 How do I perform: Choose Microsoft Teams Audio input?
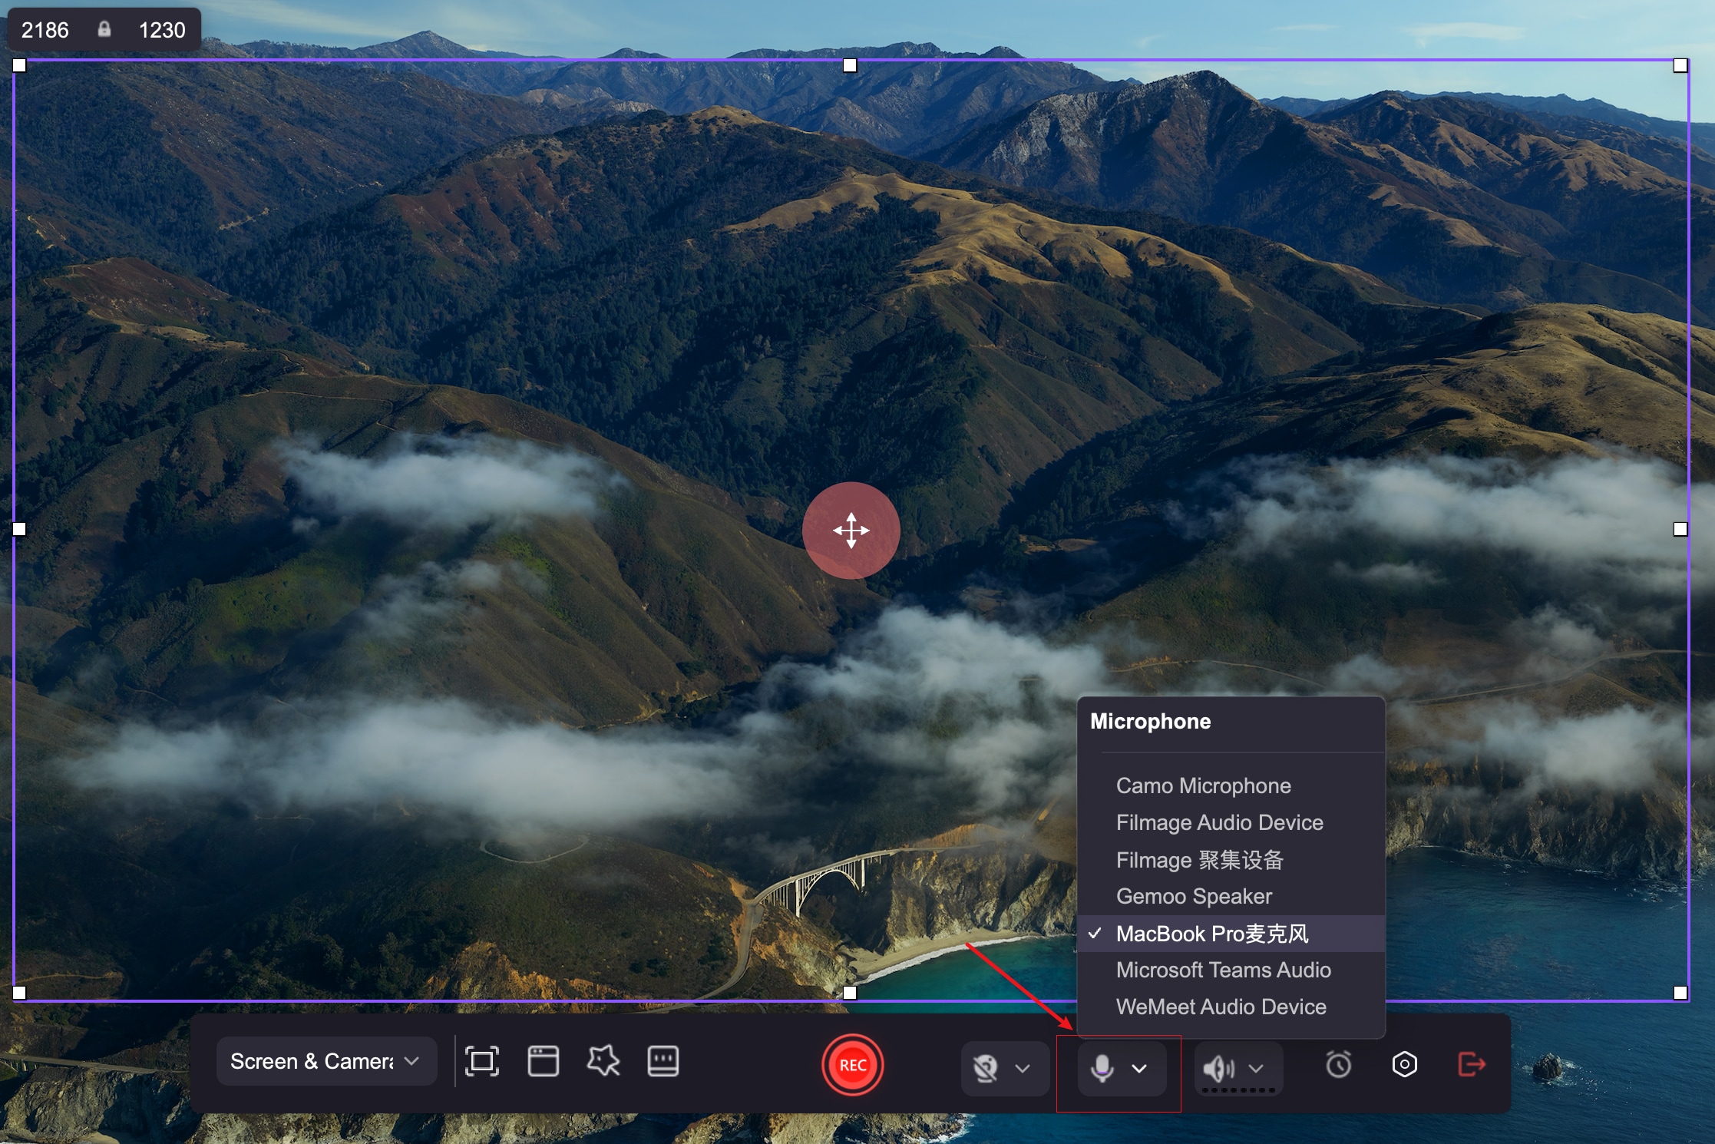tap(1223, 970)
